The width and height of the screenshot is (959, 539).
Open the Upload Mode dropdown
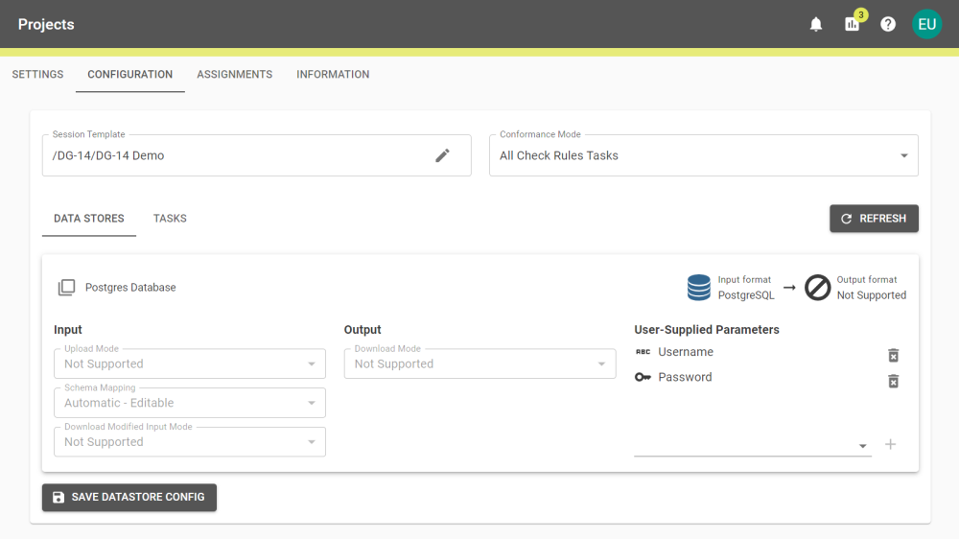[190, 363]
